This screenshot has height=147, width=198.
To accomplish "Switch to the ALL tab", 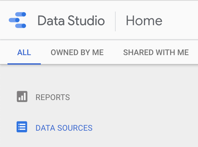I will (24, 52).
